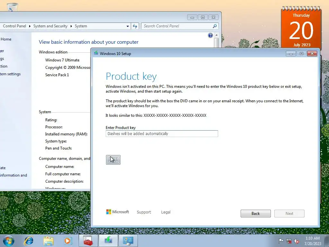
Task: Select Control Panel in the breadcrumb
Action: pos(14,26)
